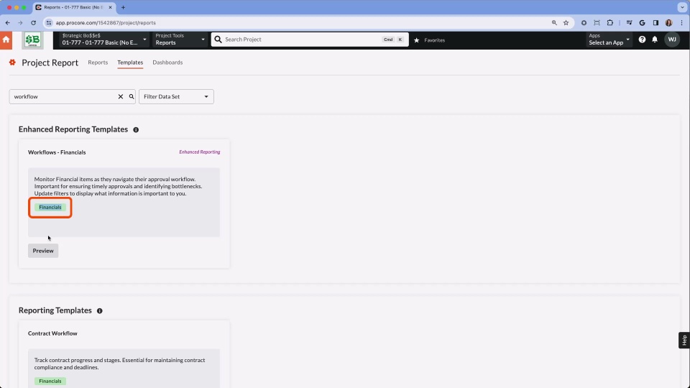Screen dimensions: 690x388
Task: Click the zoom magnifier icon in address bar
Action: click(554, 23)
